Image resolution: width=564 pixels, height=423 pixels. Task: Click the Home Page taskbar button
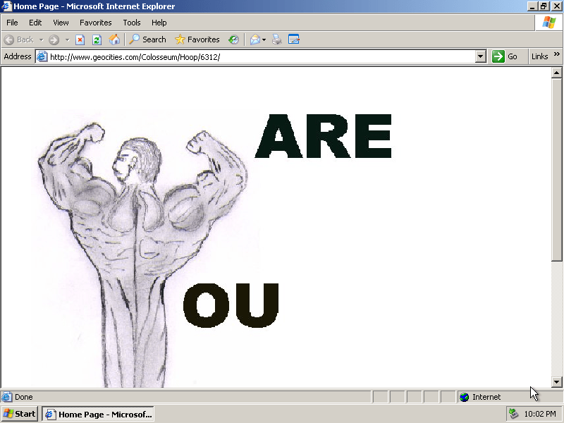pos(98,414)
